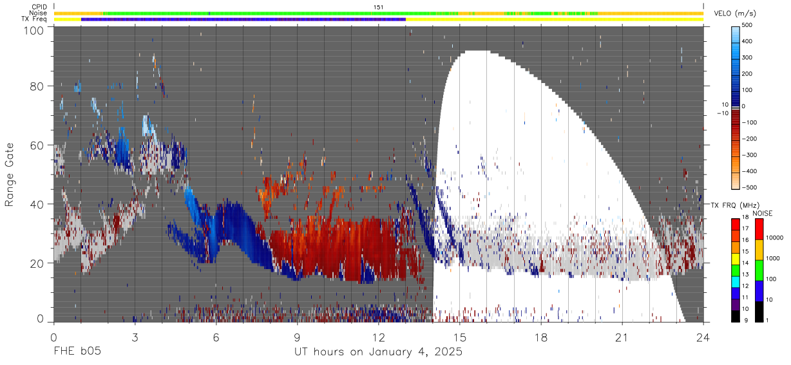The image size is (791, 365).
Task: Click the VELO (m/s) colorbar title
Action: (735, 14)
